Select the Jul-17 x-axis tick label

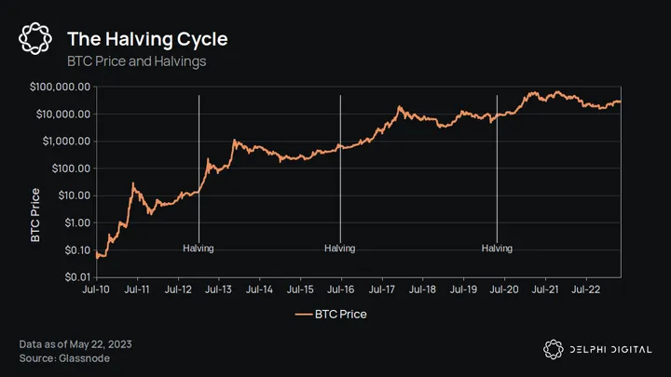pyautogui.click(x=381, y=290)
